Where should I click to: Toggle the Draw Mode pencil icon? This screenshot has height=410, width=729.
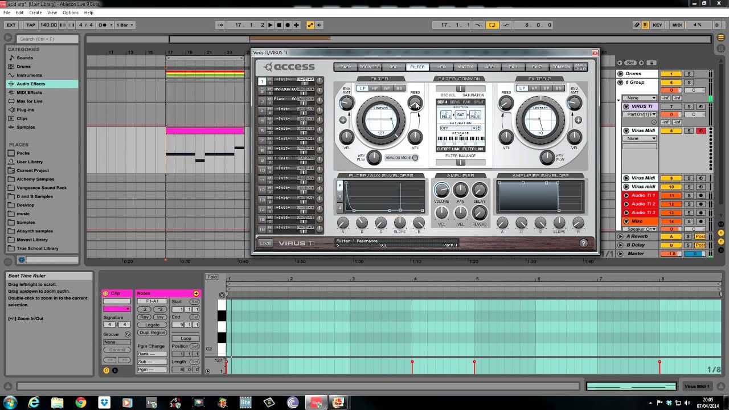(637, 25)
